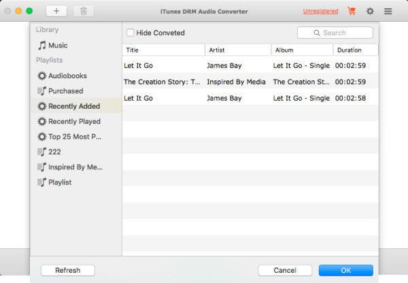This screenshot has width=408, height=283.
Task: Click the gear icon beside Audiobooks
Action: 42,76
